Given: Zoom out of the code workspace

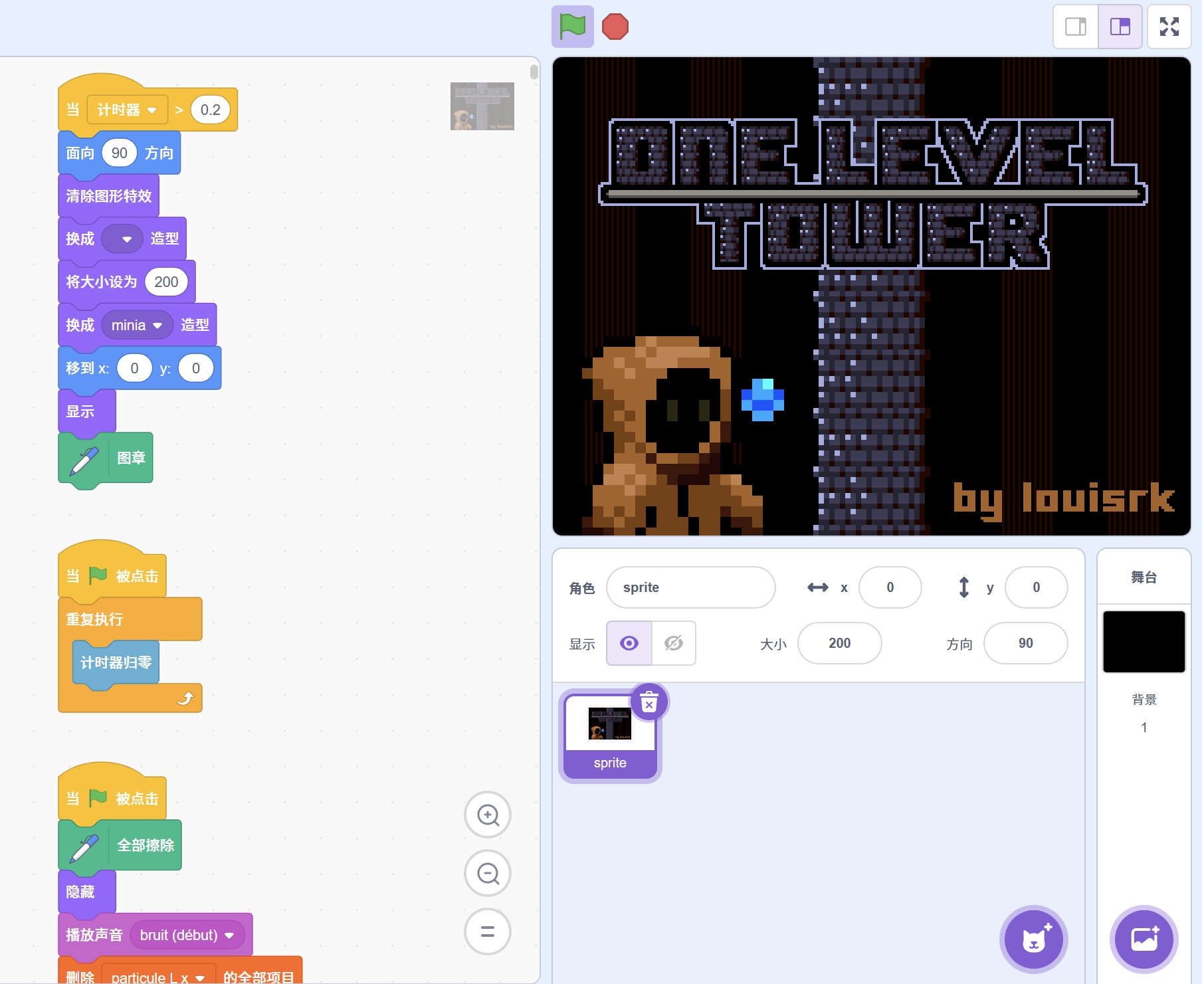Looking at the screenshot, I should [488, 873].
